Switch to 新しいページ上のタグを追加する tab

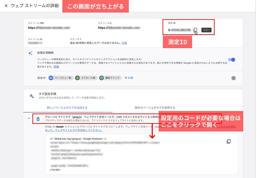point(67,108)
